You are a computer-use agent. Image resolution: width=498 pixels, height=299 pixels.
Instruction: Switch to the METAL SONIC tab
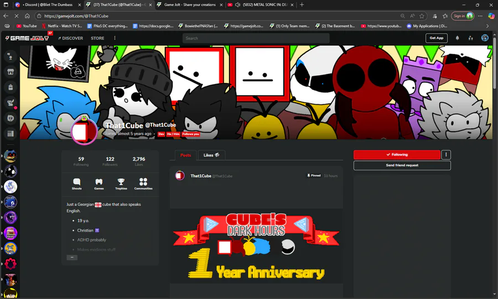coord(261,5)
